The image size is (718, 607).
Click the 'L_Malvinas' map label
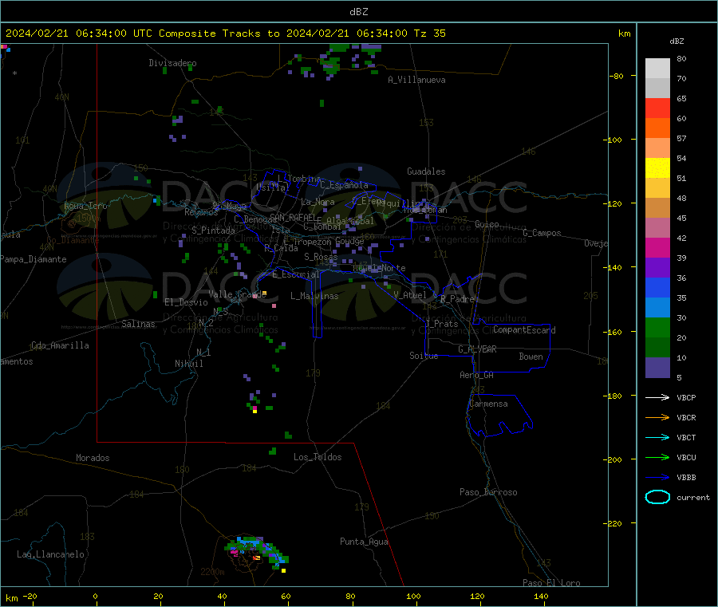314,296
